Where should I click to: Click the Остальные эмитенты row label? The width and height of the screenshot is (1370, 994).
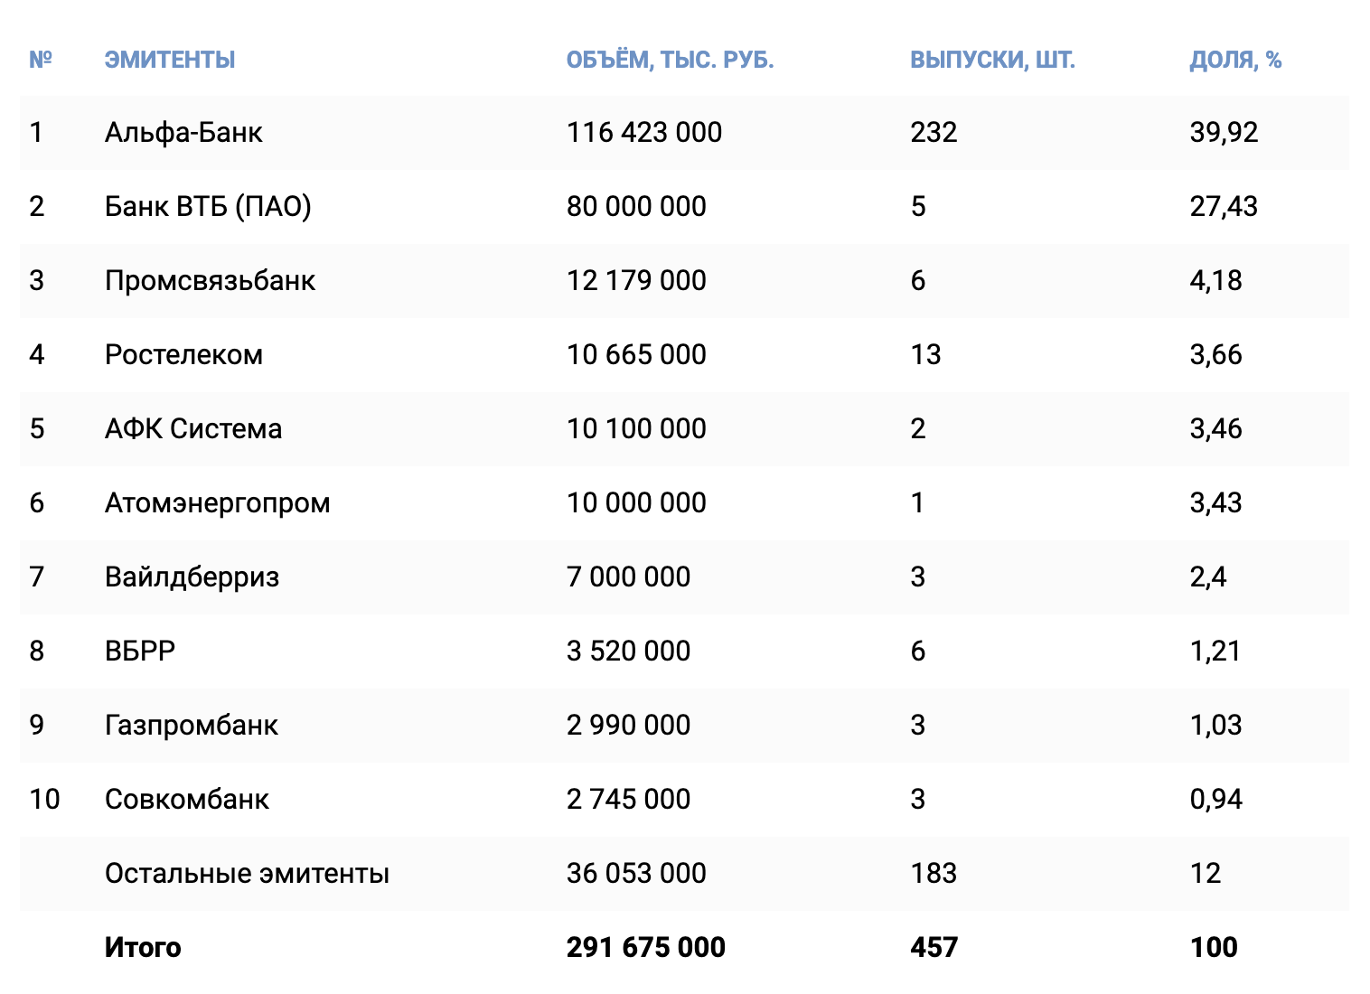[x=247, y=874]
